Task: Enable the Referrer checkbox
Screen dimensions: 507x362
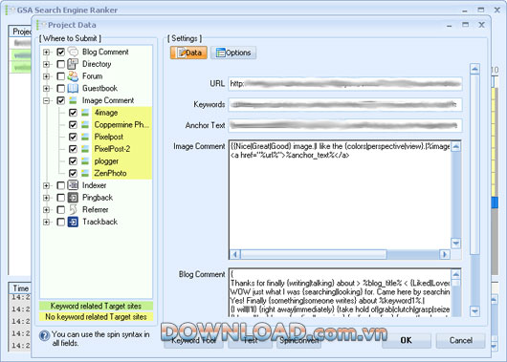Action: [61, 209]
